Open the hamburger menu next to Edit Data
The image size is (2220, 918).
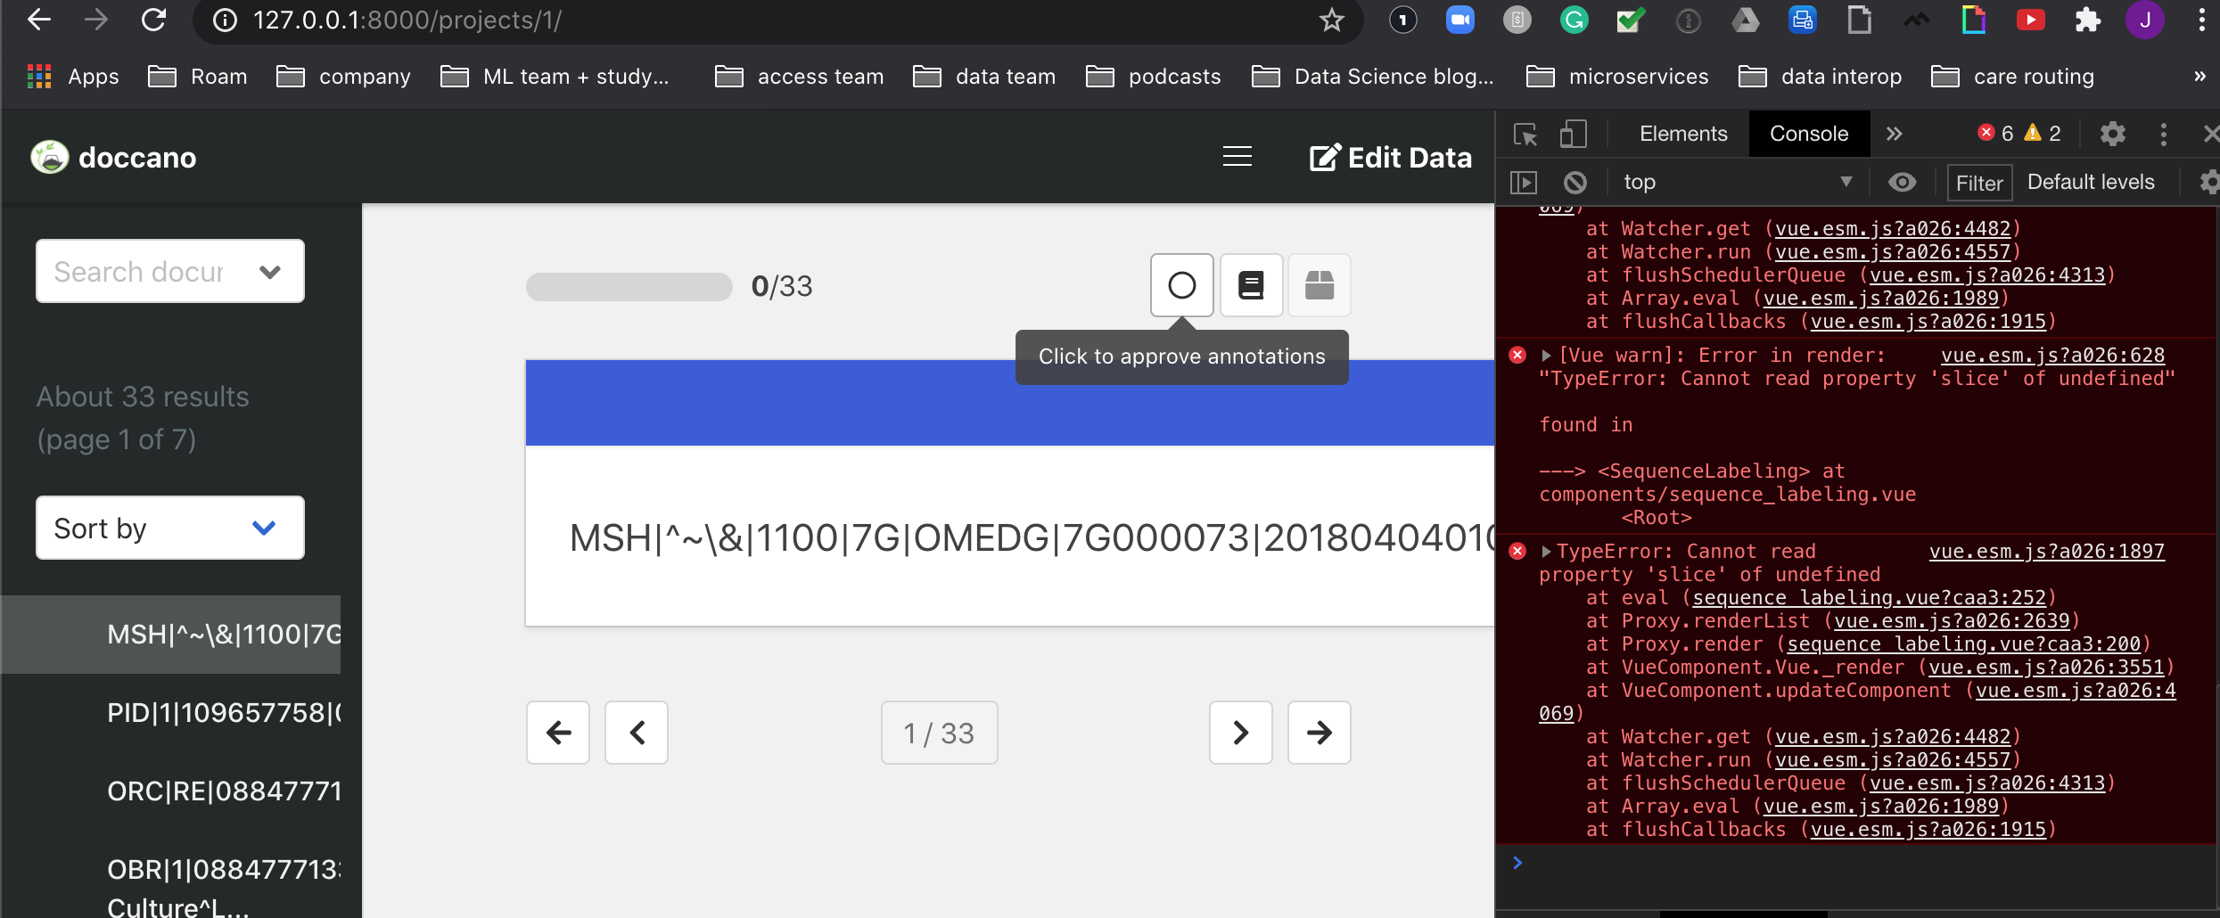tap(1237, 157)
